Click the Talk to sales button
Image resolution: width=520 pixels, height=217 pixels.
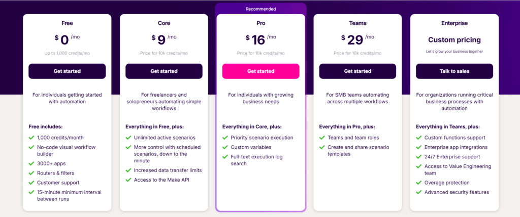tap(454, 71)
